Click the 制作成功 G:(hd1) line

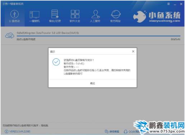(74, 63)
